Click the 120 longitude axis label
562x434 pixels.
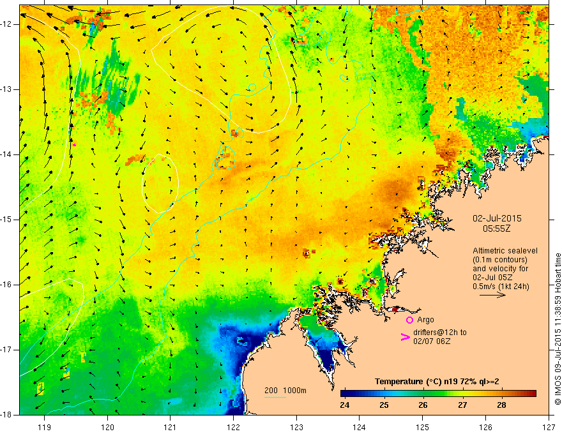pyautogui.click(x=107, y=427)
